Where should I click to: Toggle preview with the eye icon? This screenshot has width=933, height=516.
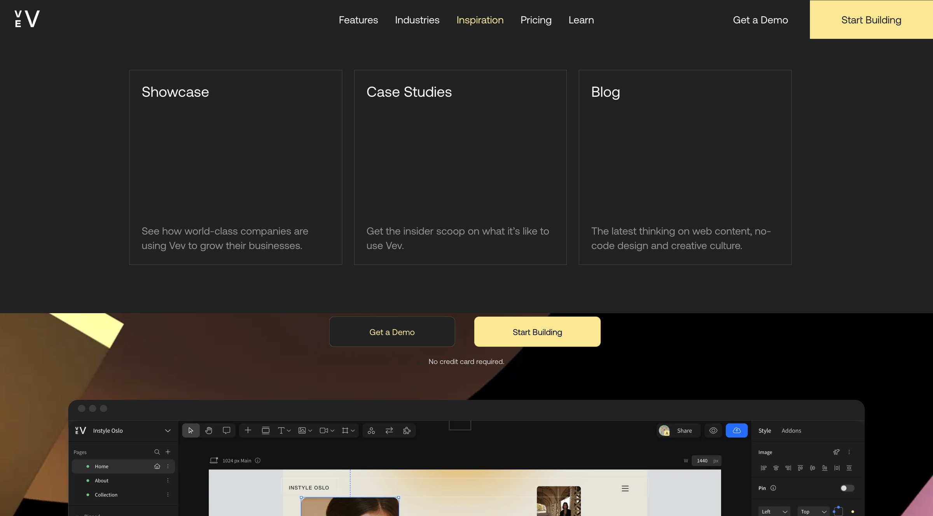click(713, 431)
